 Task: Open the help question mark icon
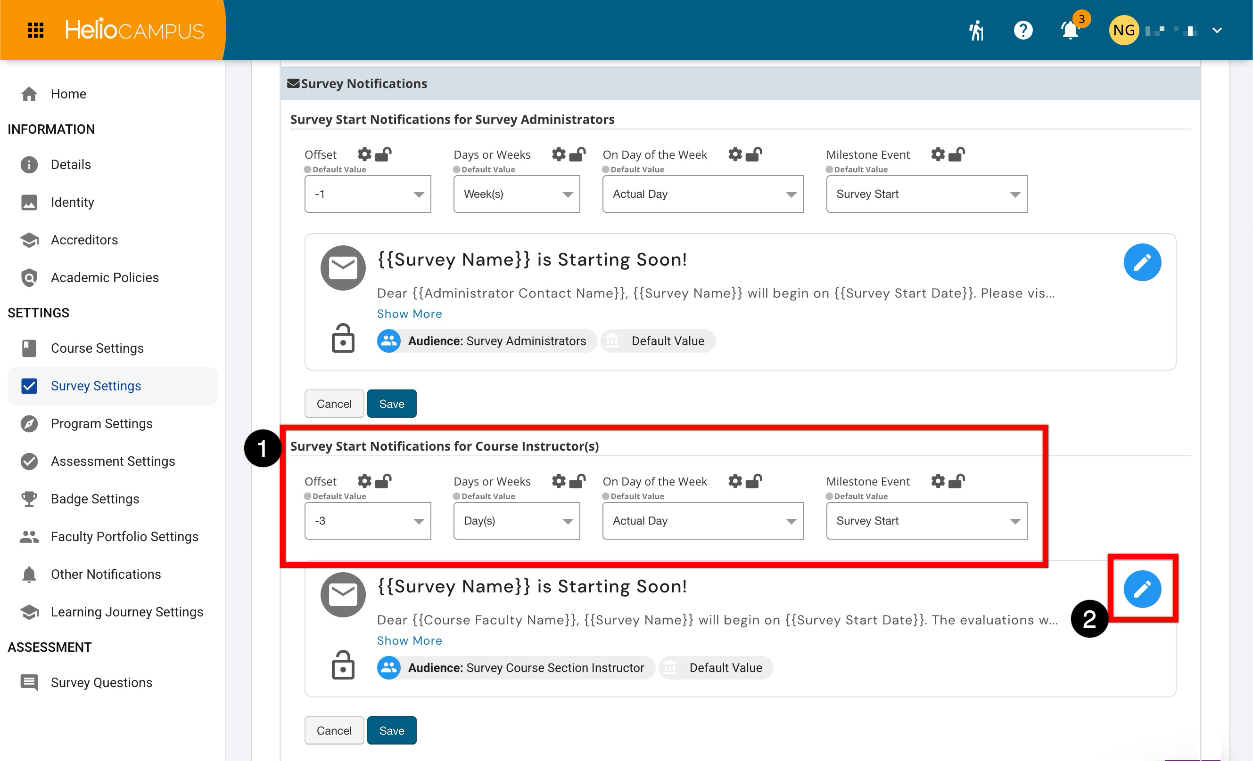(1023, 31)
